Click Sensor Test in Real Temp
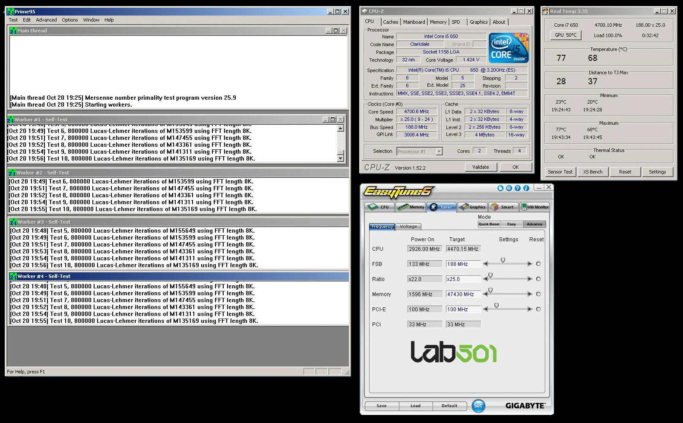This screenshot has width=683, height=423. point(560,172)
